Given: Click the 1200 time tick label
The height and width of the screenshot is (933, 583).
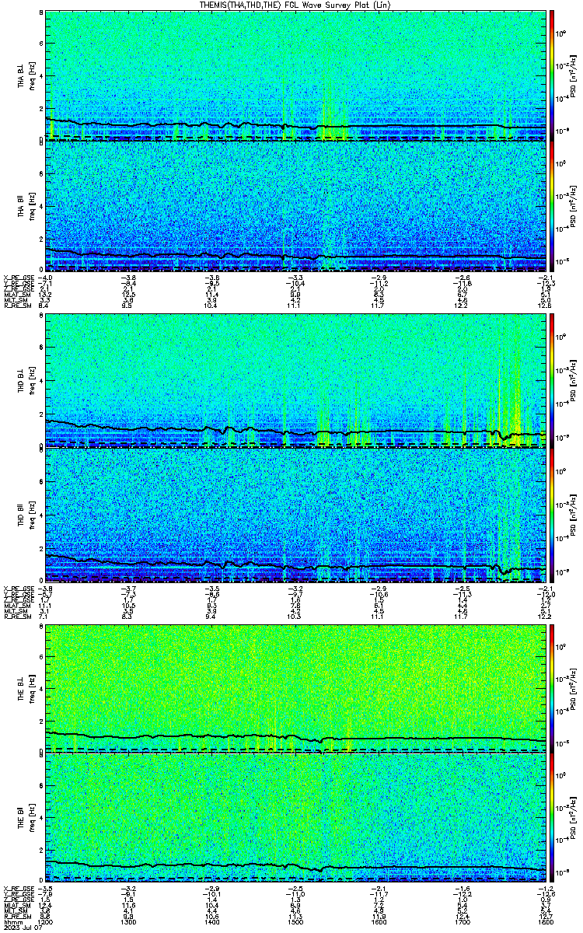Looking at the screenshot, I should coord(46,923).
